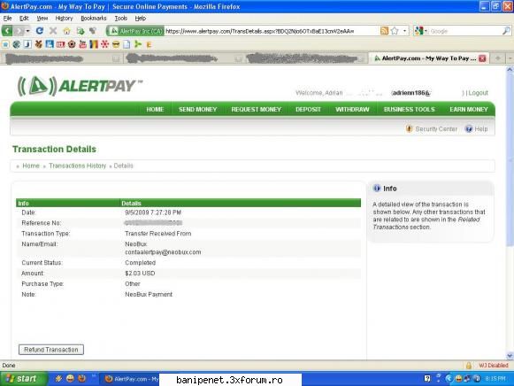
Task: Click the AlertPay logo
Action: coord(80,86)
